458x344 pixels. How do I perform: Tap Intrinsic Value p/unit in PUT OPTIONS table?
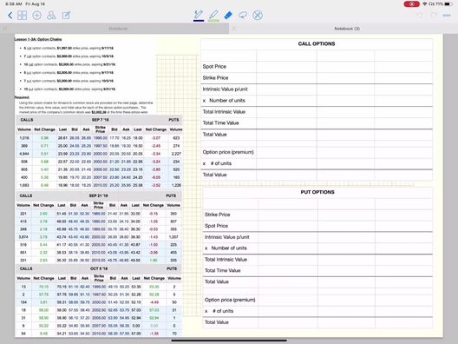[x=227, y=237]
